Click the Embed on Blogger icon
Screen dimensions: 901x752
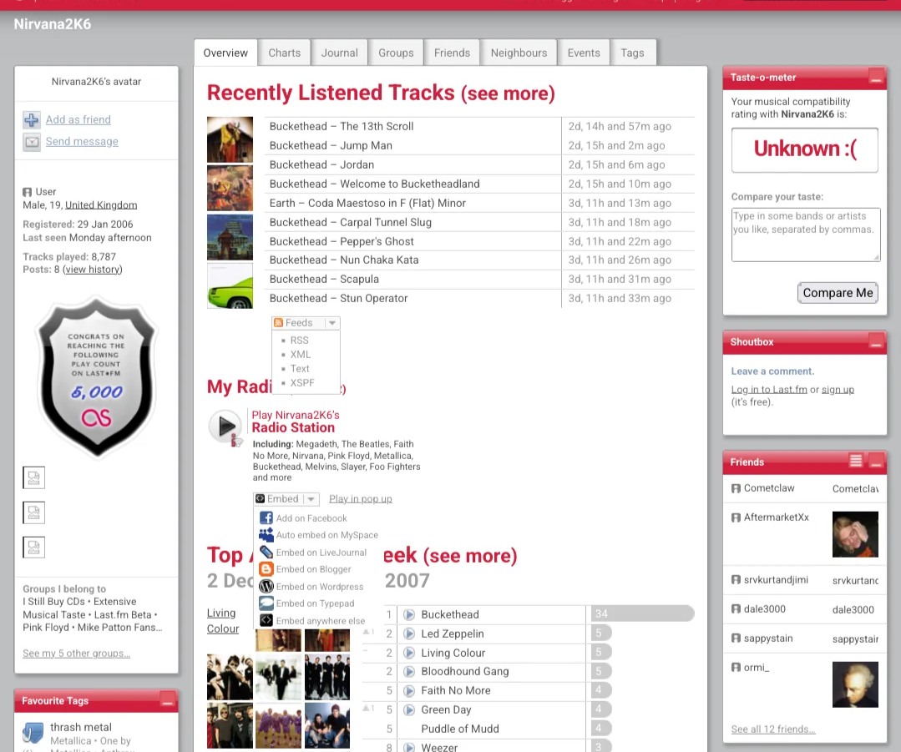(266, 569)
